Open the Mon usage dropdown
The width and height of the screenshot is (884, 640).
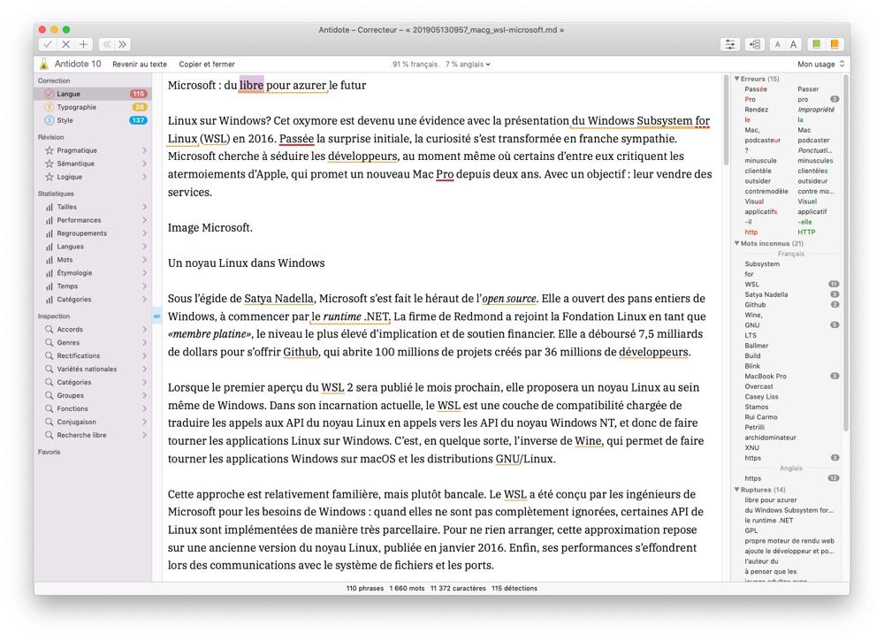click(821, 65)
